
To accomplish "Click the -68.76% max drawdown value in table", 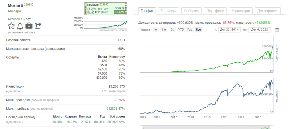I will click(x=119, y=100).
